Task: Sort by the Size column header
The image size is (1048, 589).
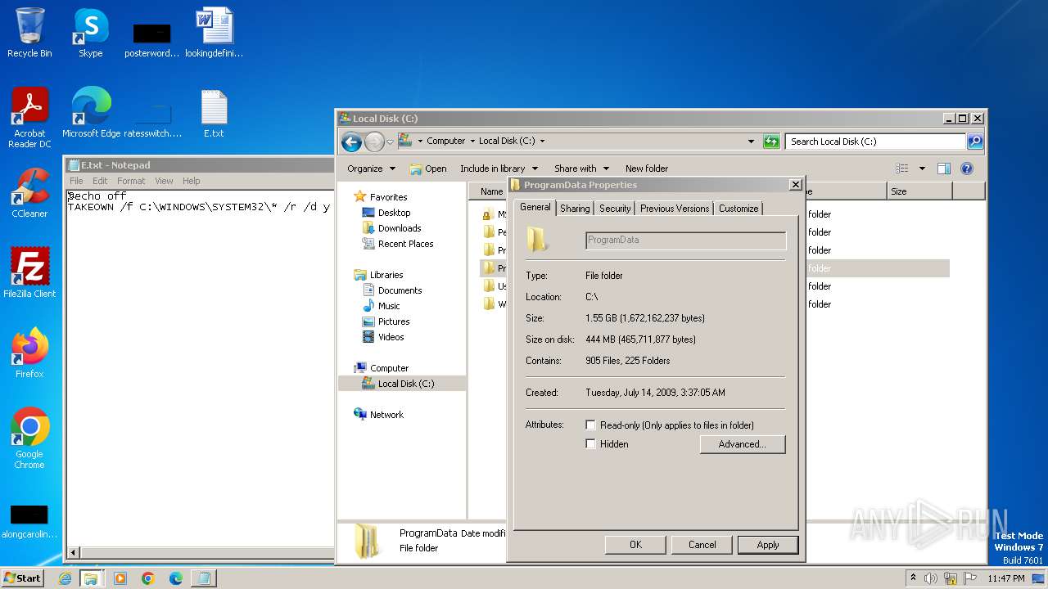Action: point(919,191)
